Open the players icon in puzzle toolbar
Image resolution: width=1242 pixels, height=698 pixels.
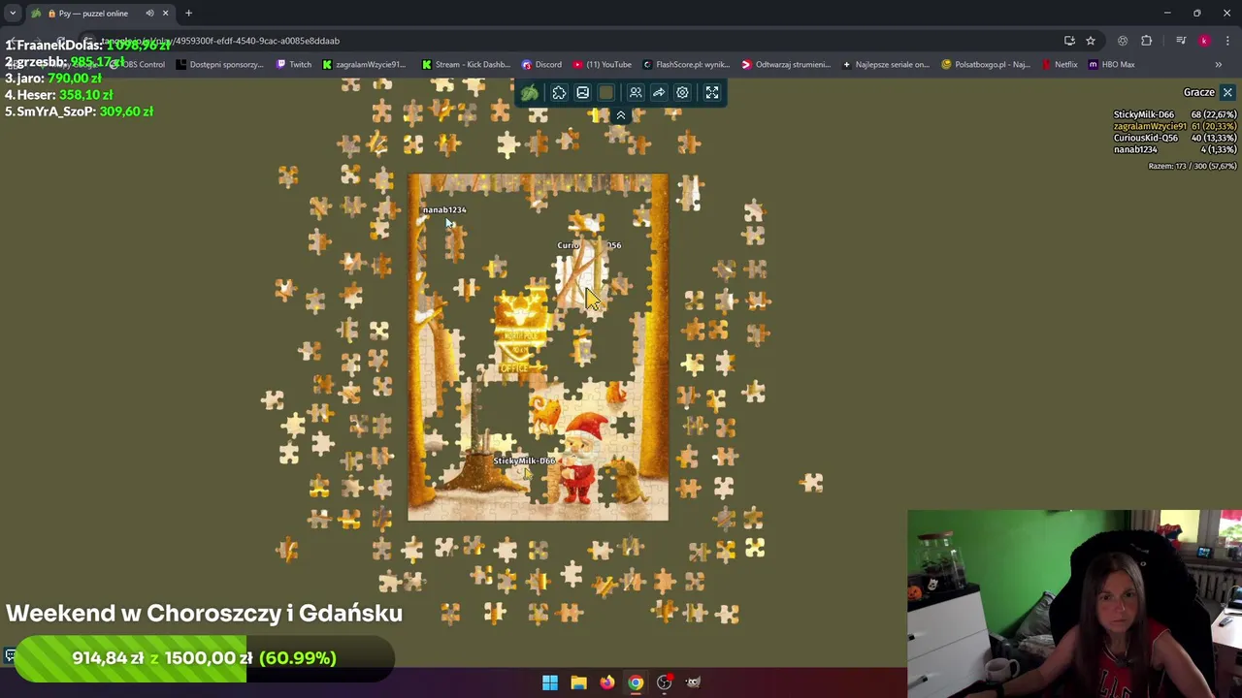[x=636, y=93]
